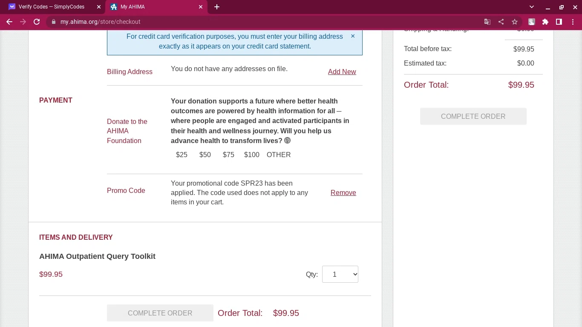
Task: Open the extensions puzzle icon
Action: [545, 22]
